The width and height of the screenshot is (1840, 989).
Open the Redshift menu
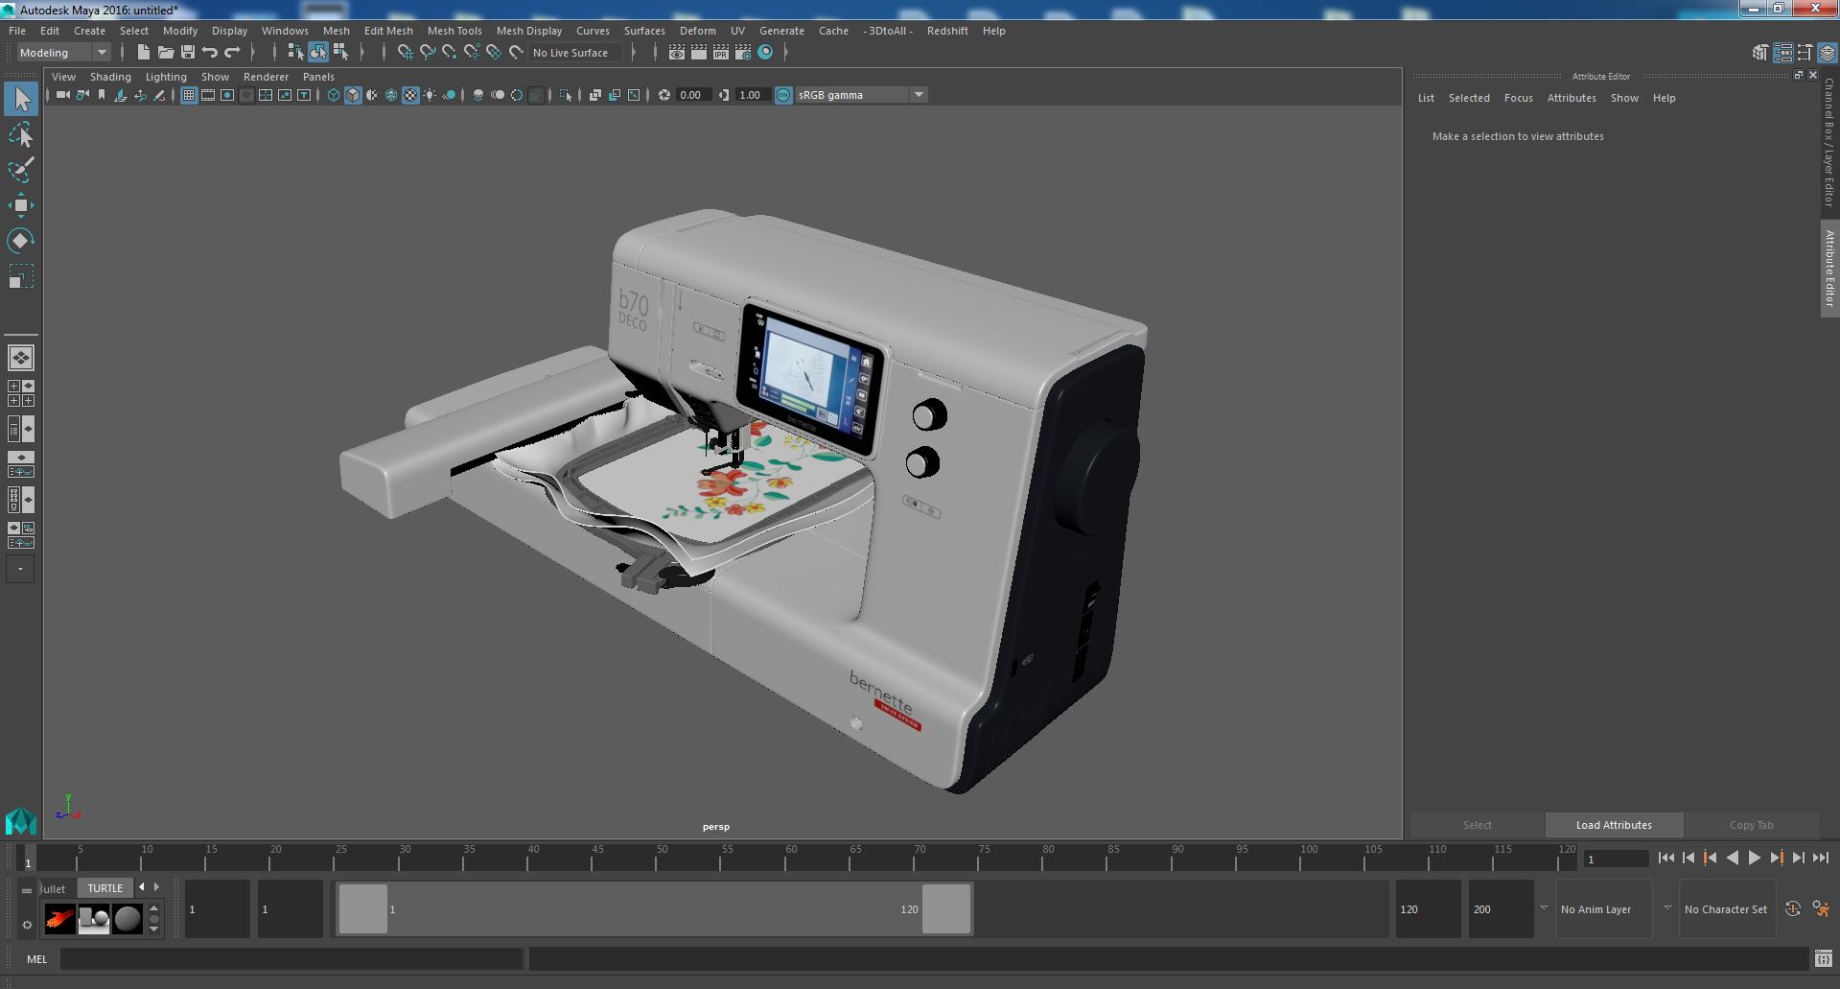tap(947, 31)
